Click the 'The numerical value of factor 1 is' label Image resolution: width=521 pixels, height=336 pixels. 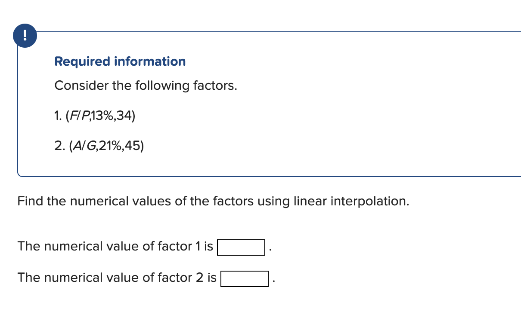pyautogui.click(x=115, y=246)
